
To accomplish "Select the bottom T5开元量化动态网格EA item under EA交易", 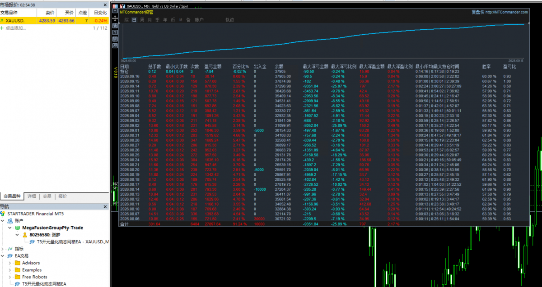I will point(44,284).
